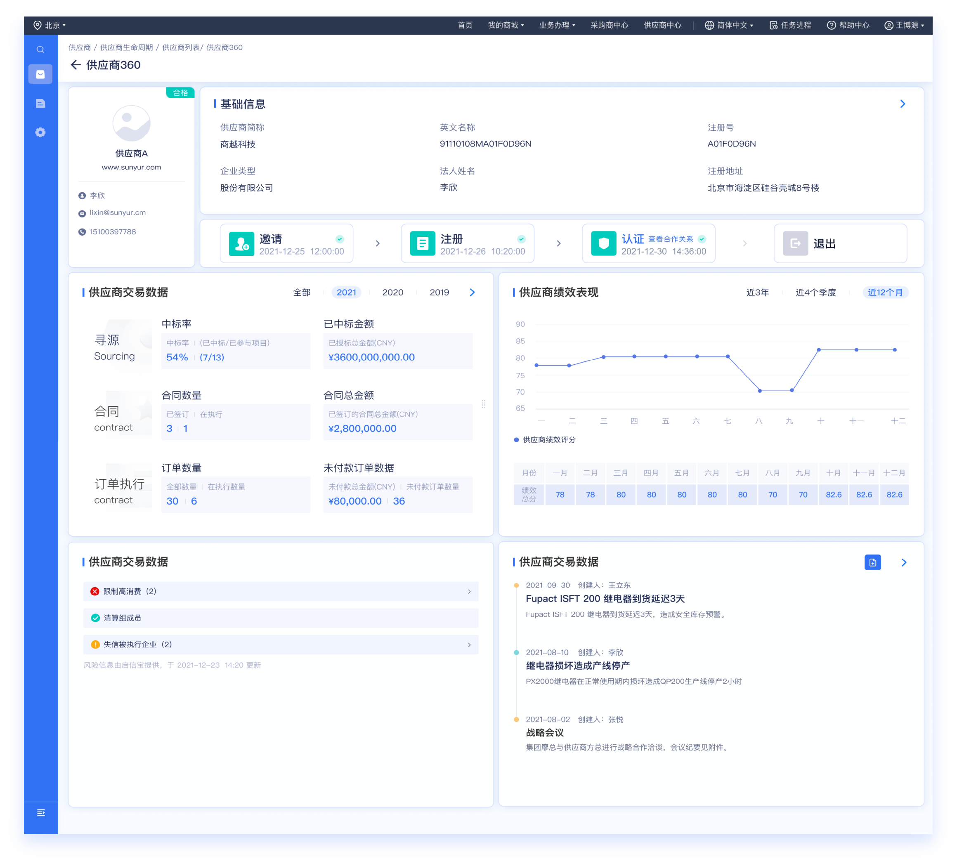Open 采购商中心 in top navigation
Image resolution: width=957 pixels, height=866 pixels.
coord(609,25)
